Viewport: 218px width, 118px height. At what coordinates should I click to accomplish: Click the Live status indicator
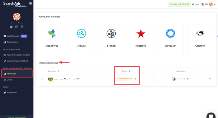196,4
